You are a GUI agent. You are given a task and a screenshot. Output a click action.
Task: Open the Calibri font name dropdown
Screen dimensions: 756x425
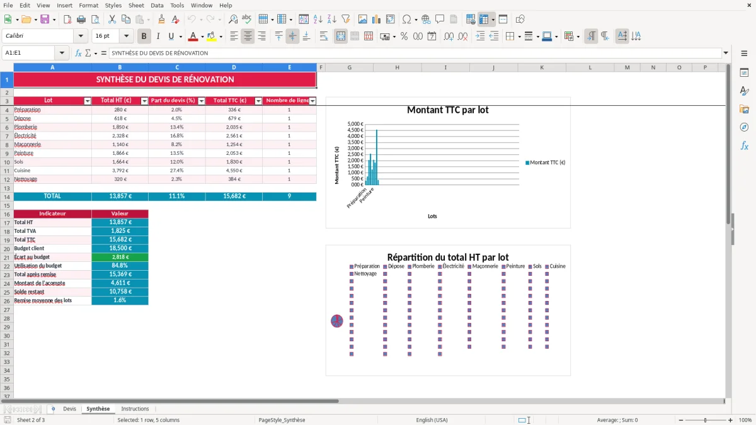tap(81, 37)
